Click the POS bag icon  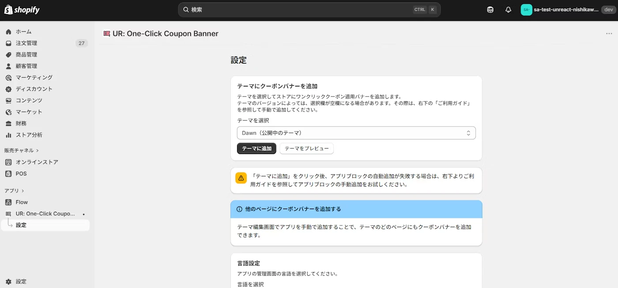pyautogui.click(x=8, y=174)
